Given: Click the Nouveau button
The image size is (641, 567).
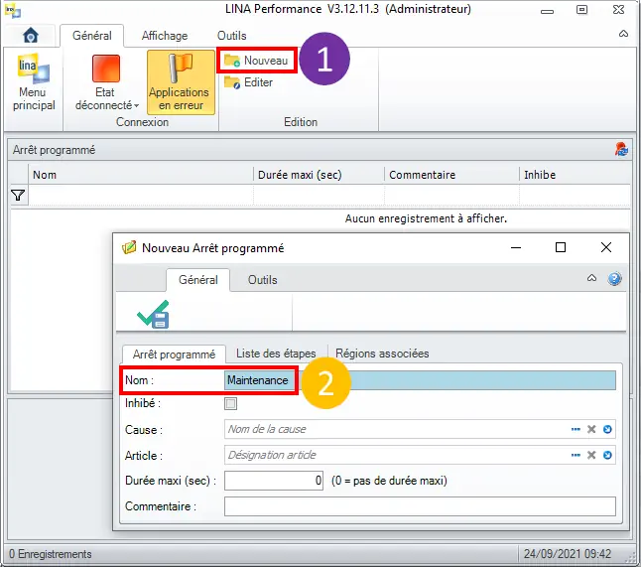Looking at the screenshot, I should 257,61.
